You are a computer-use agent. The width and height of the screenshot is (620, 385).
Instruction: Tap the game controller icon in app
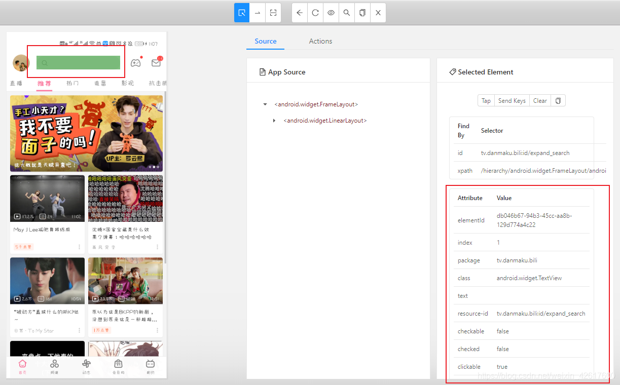tap(136, 63)
